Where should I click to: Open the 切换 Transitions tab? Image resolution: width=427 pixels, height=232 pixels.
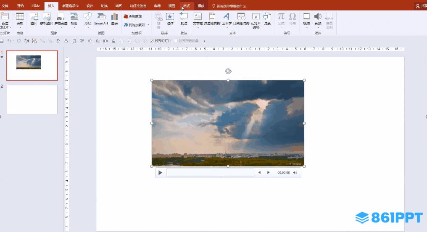tap(104, 6)
